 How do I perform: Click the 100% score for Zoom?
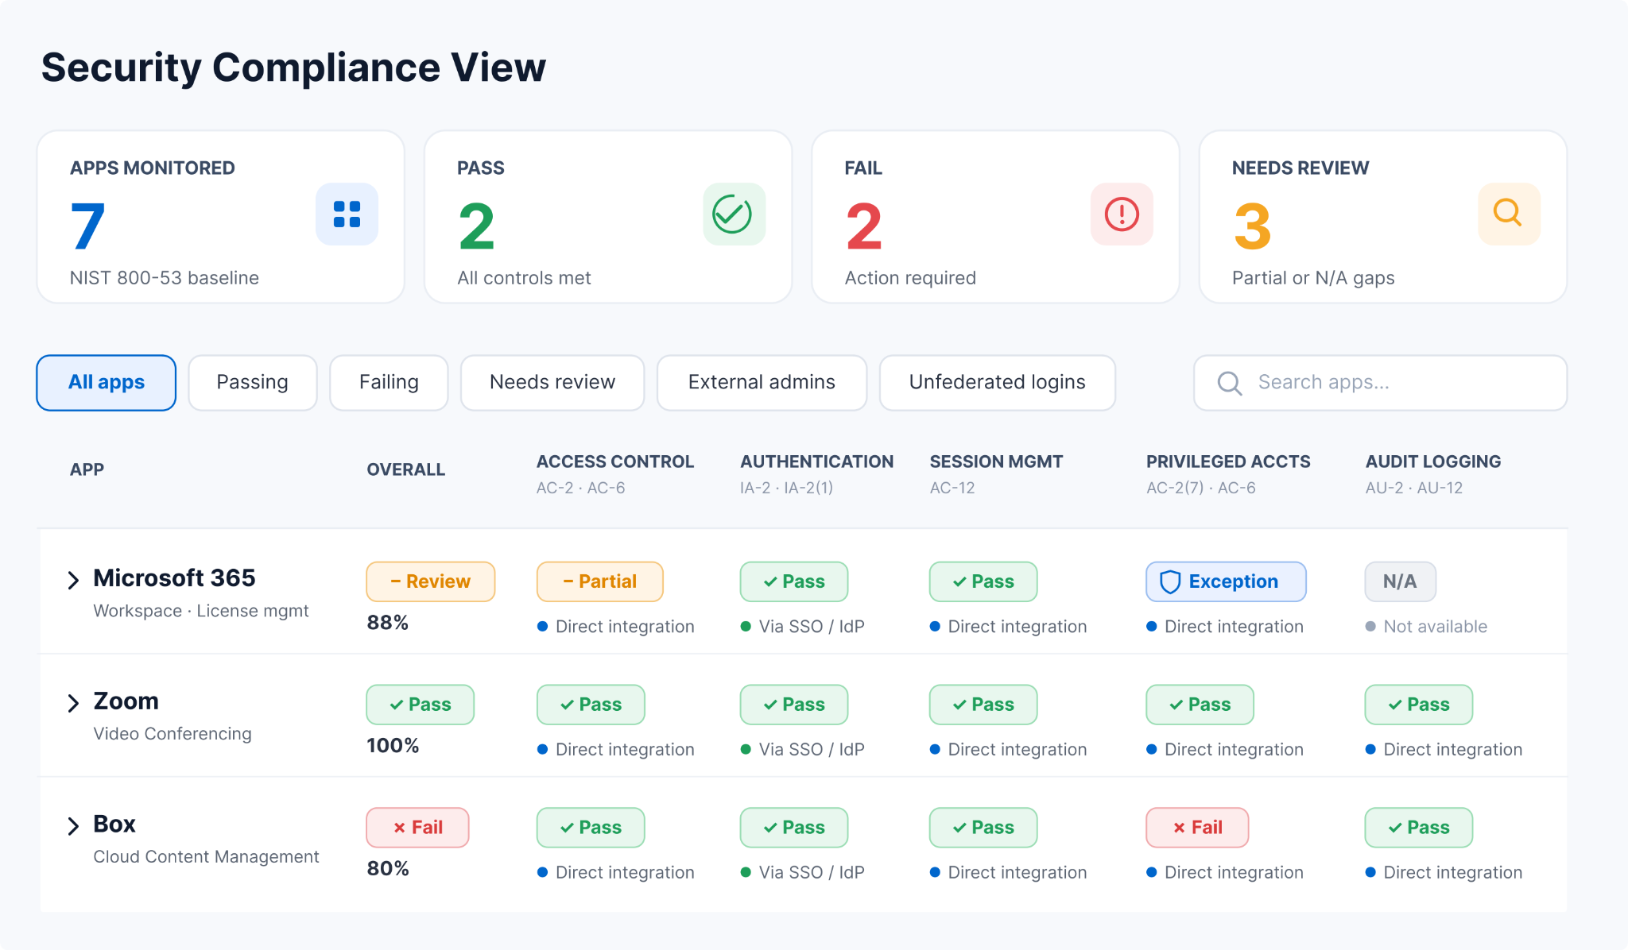click(393, 746)
